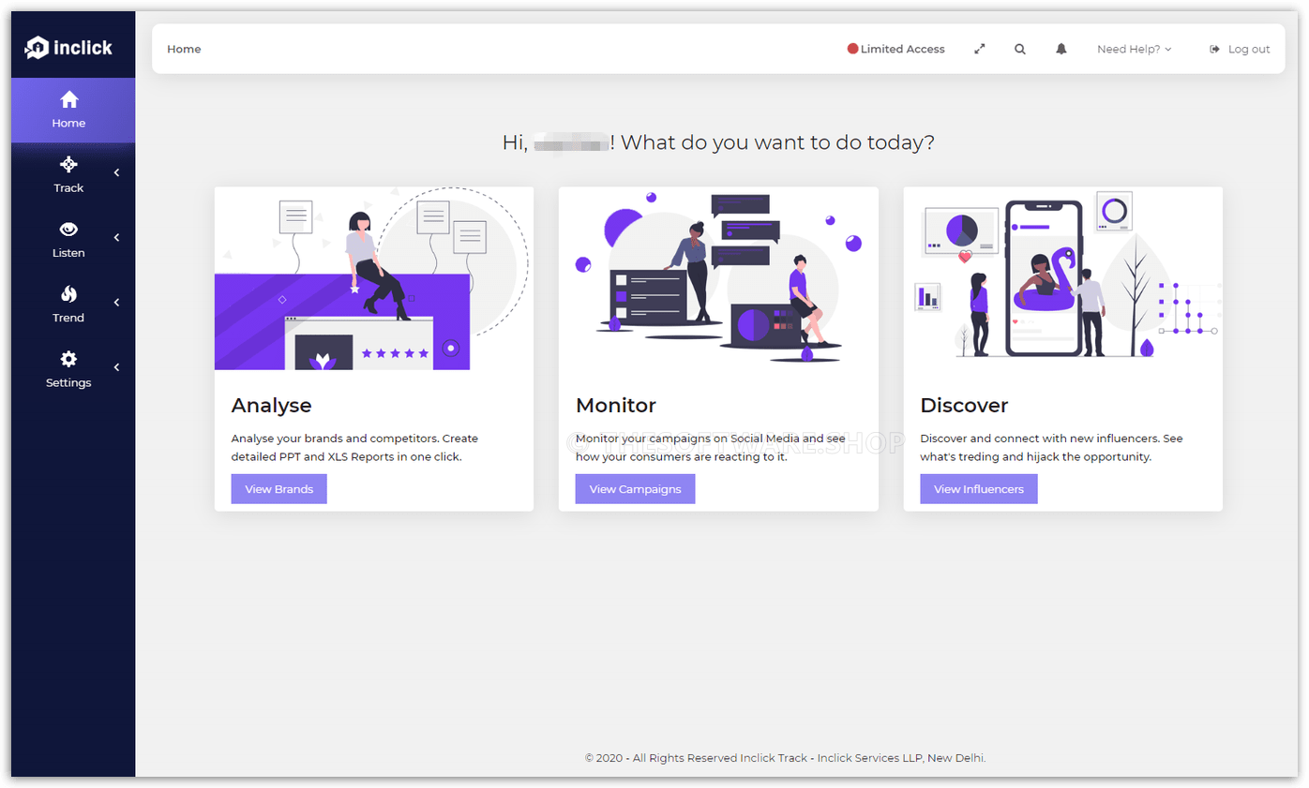Log out of the account
The image size is (1309, 788).
[x=1240, y=49]
